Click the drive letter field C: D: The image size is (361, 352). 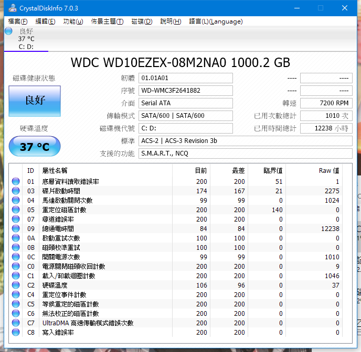pyautogui.click(x=185, y=128)
